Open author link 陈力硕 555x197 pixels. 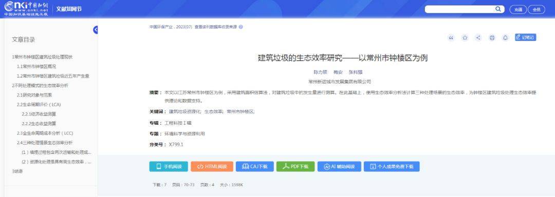[x=320, y=72]
